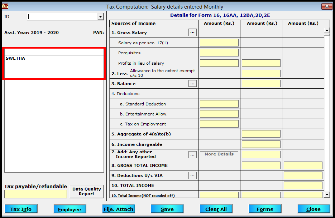Click Entertainment Allow. amount field
The height and width of the screenshot is (218, 335).
219,114
